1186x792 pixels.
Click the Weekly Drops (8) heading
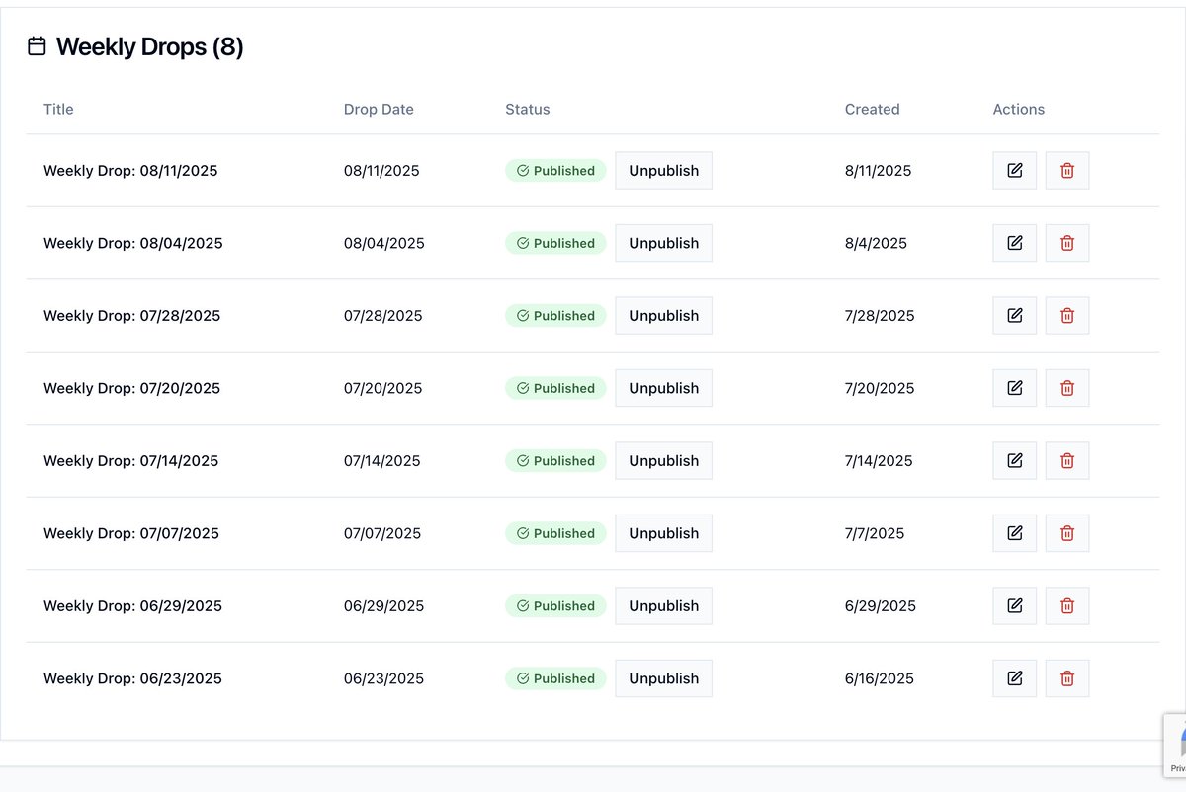coord(149,46)
